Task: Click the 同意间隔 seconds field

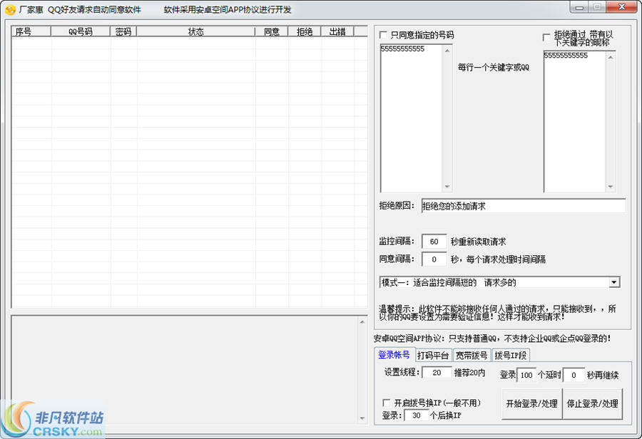Action: 434,259
